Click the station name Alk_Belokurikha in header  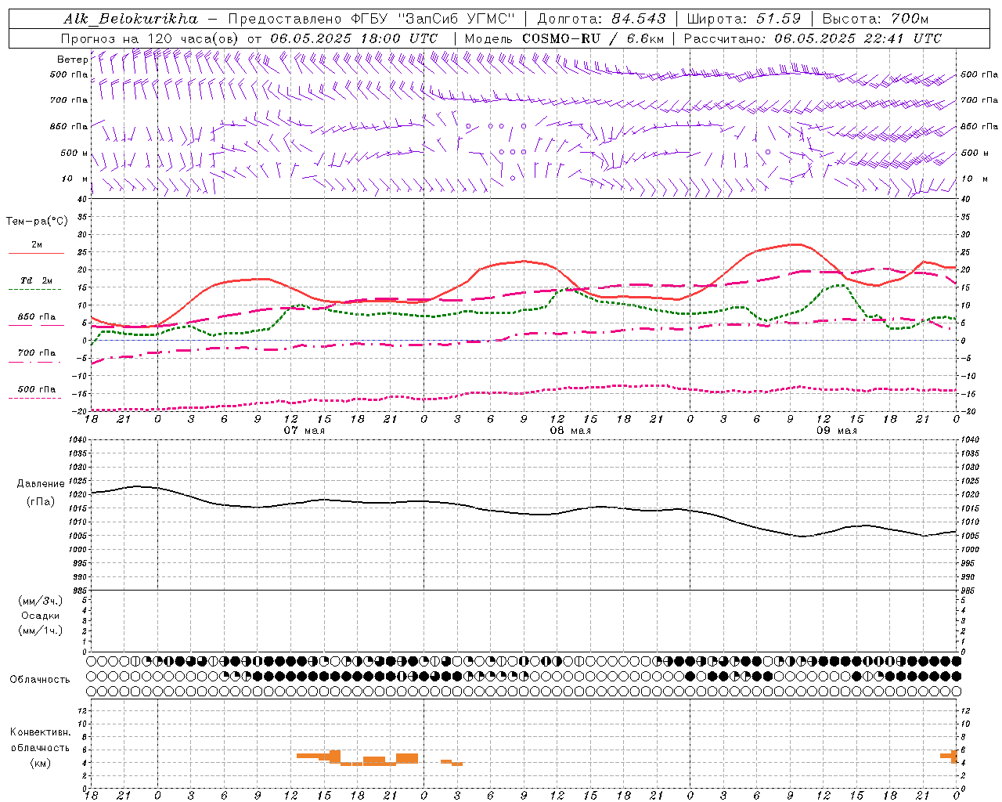(x=131, y=19)
